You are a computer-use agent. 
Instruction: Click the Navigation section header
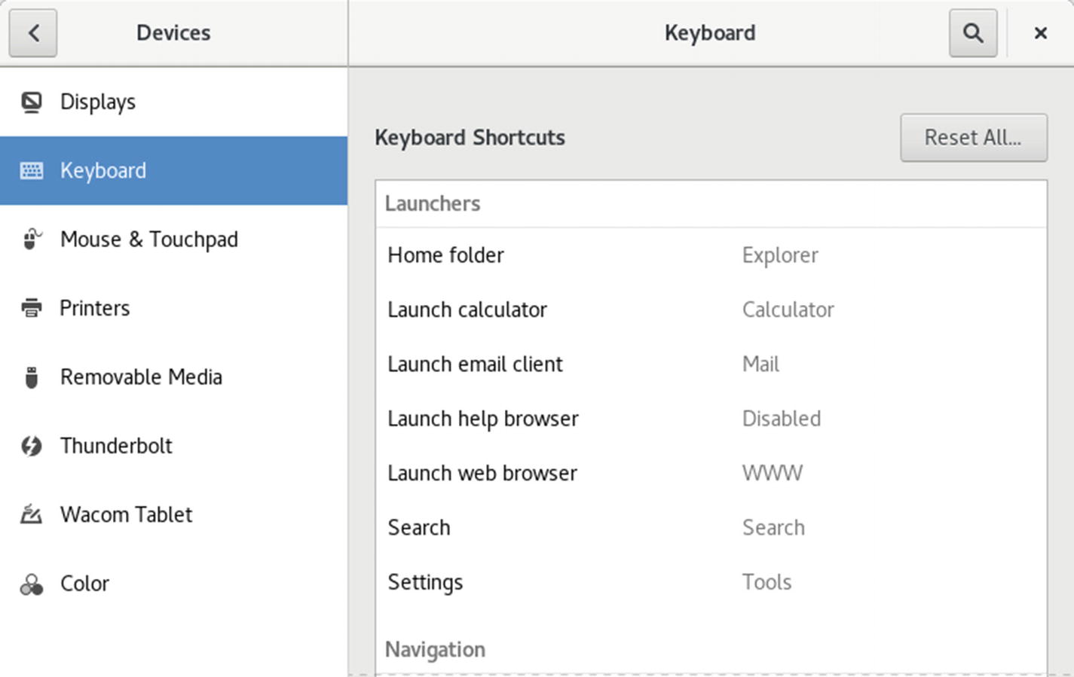pyautogui.click(x=435, y=649)
